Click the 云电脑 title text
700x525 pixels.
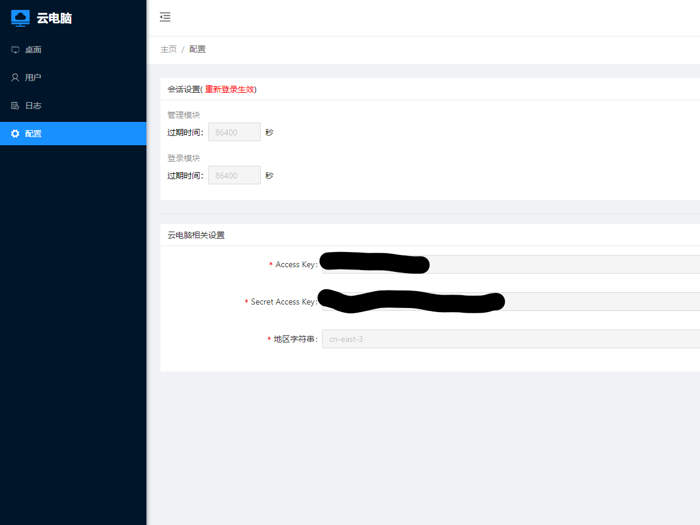click(54, 18)
